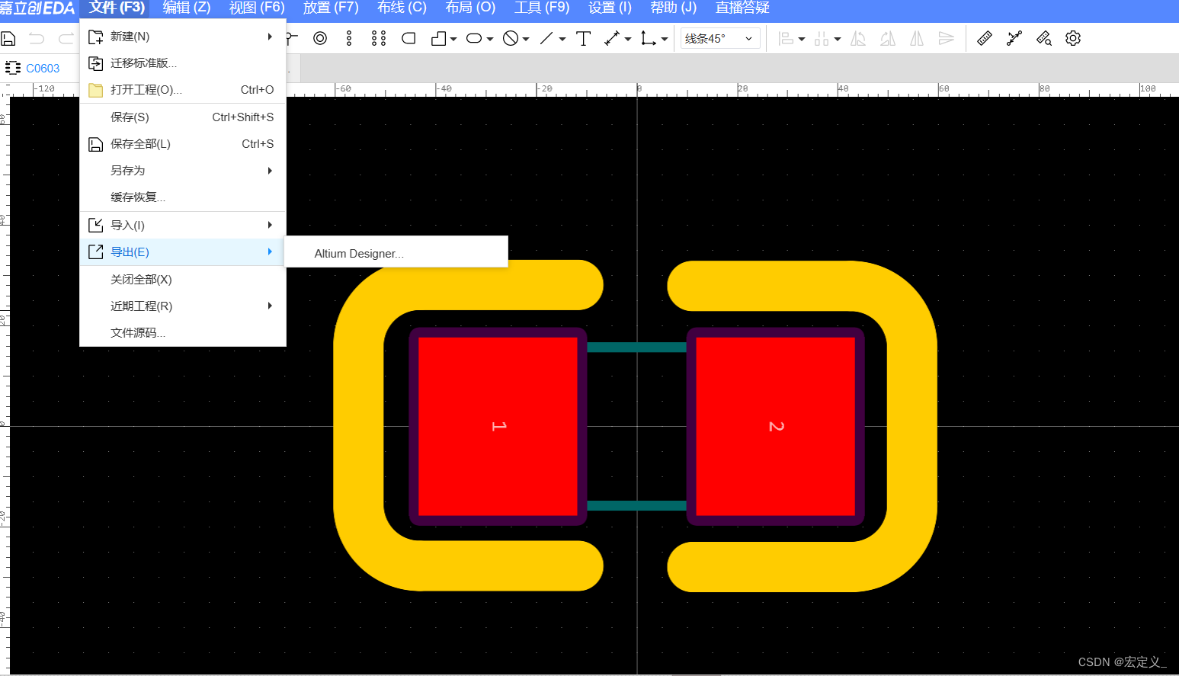Viewport: 1179px width, 676px height.
Task: Open the 布局 (O) menu
Action: [470, 8]
